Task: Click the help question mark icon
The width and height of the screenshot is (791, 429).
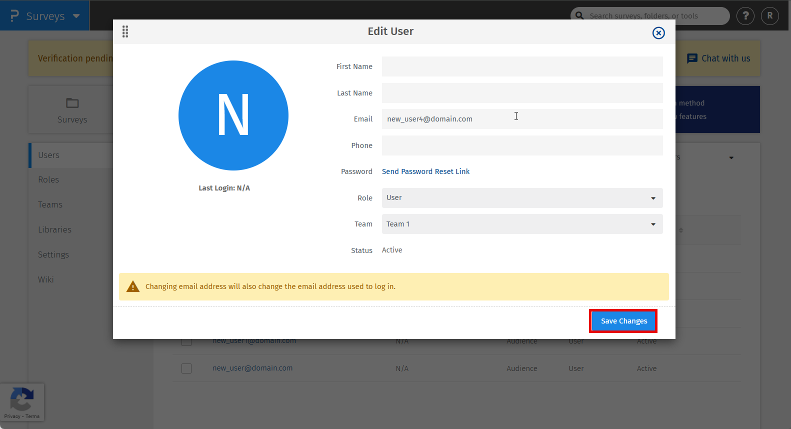Action: [745, 16]
